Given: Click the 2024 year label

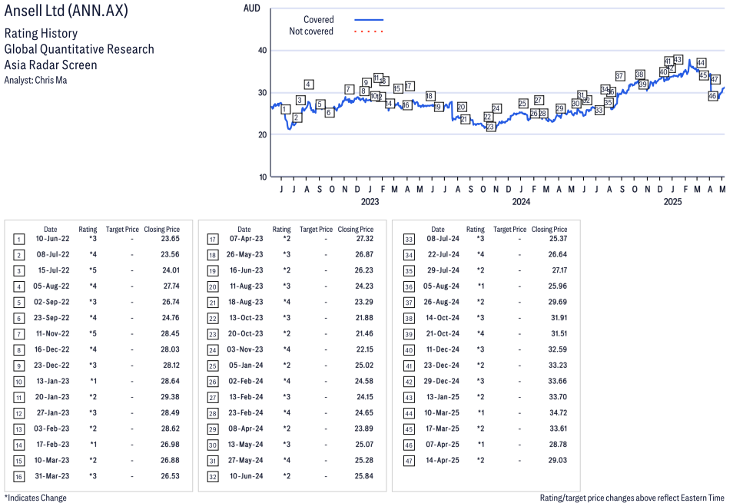Looking at the screenshot, I should pos(521,202).
